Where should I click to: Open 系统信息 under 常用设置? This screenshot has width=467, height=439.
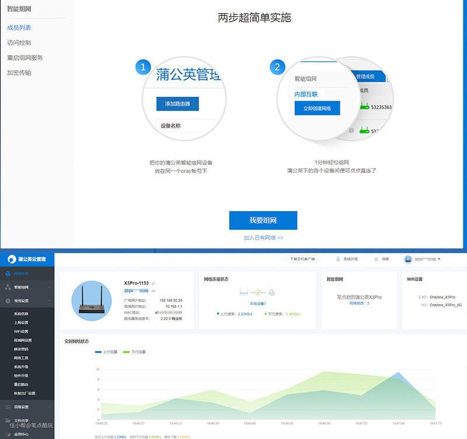21,314
